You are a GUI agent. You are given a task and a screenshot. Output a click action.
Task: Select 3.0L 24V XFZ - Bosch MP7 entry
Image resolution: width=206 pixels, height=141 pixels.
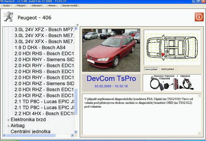(x=44, y=29)
